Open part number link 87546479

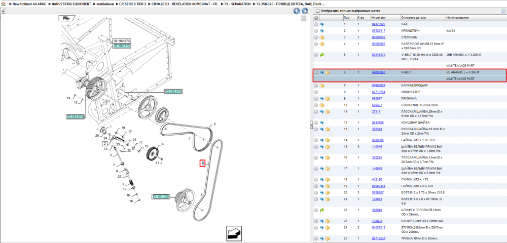tap(378, 55)
